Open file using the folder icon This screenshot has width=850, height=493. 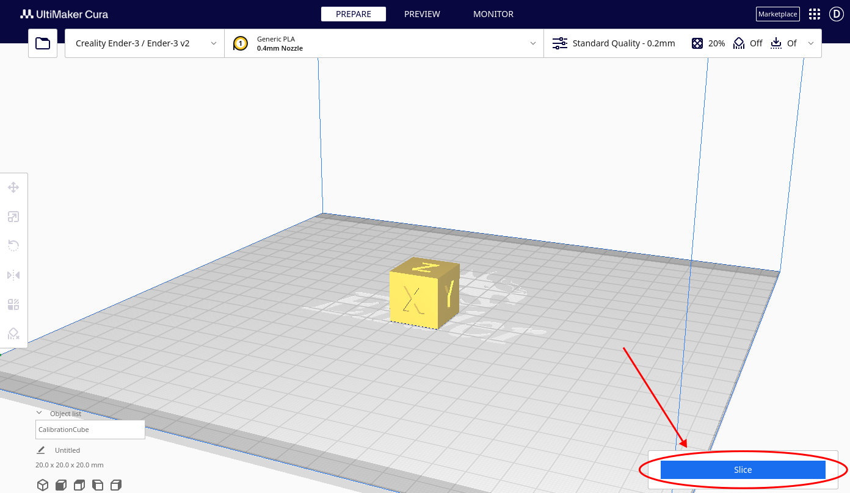(x=43, y=43)
